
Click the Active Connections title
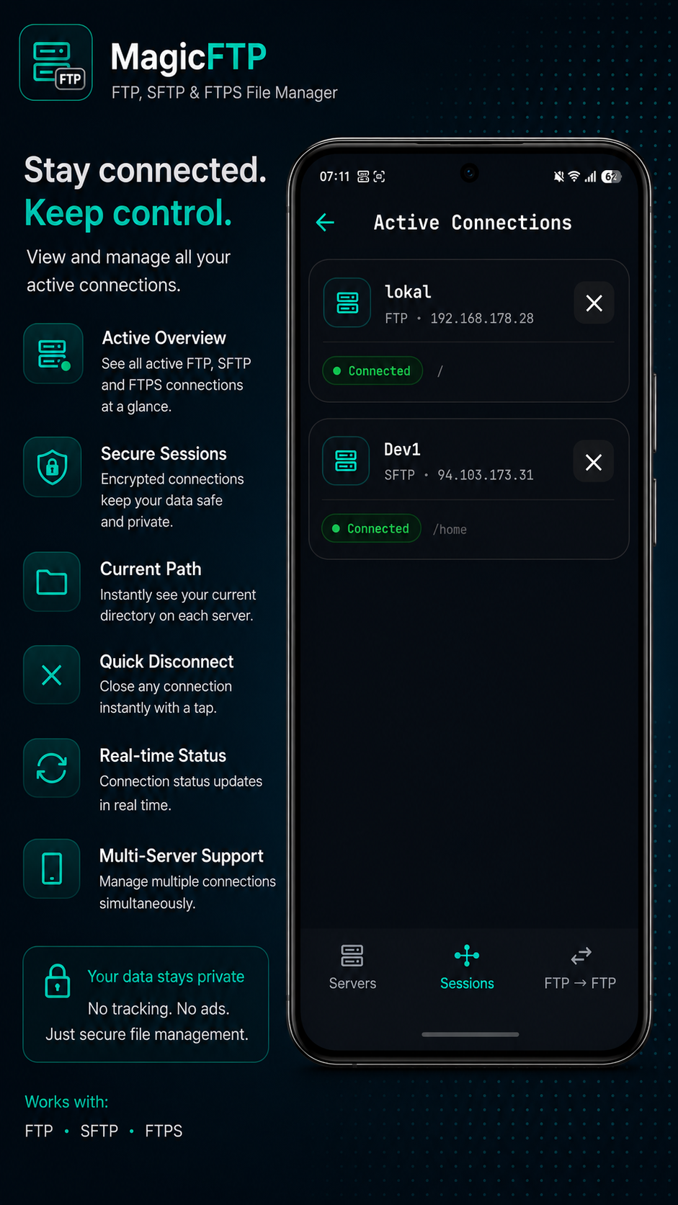(473, 223)
